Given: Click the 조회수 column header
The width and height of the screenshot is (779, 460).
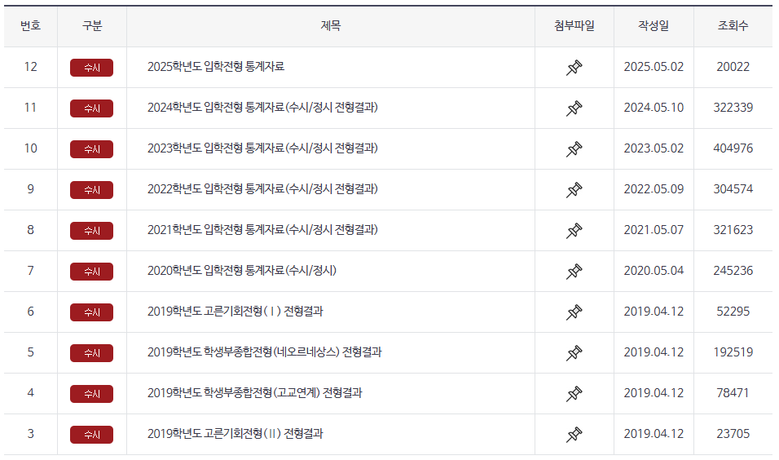Looking at the screenshot, I should click(733, 26).
